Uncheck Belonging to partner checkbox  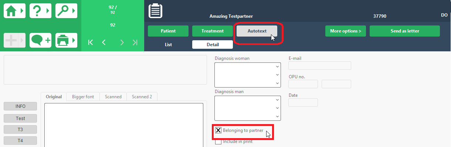click(x=218, y=130)
